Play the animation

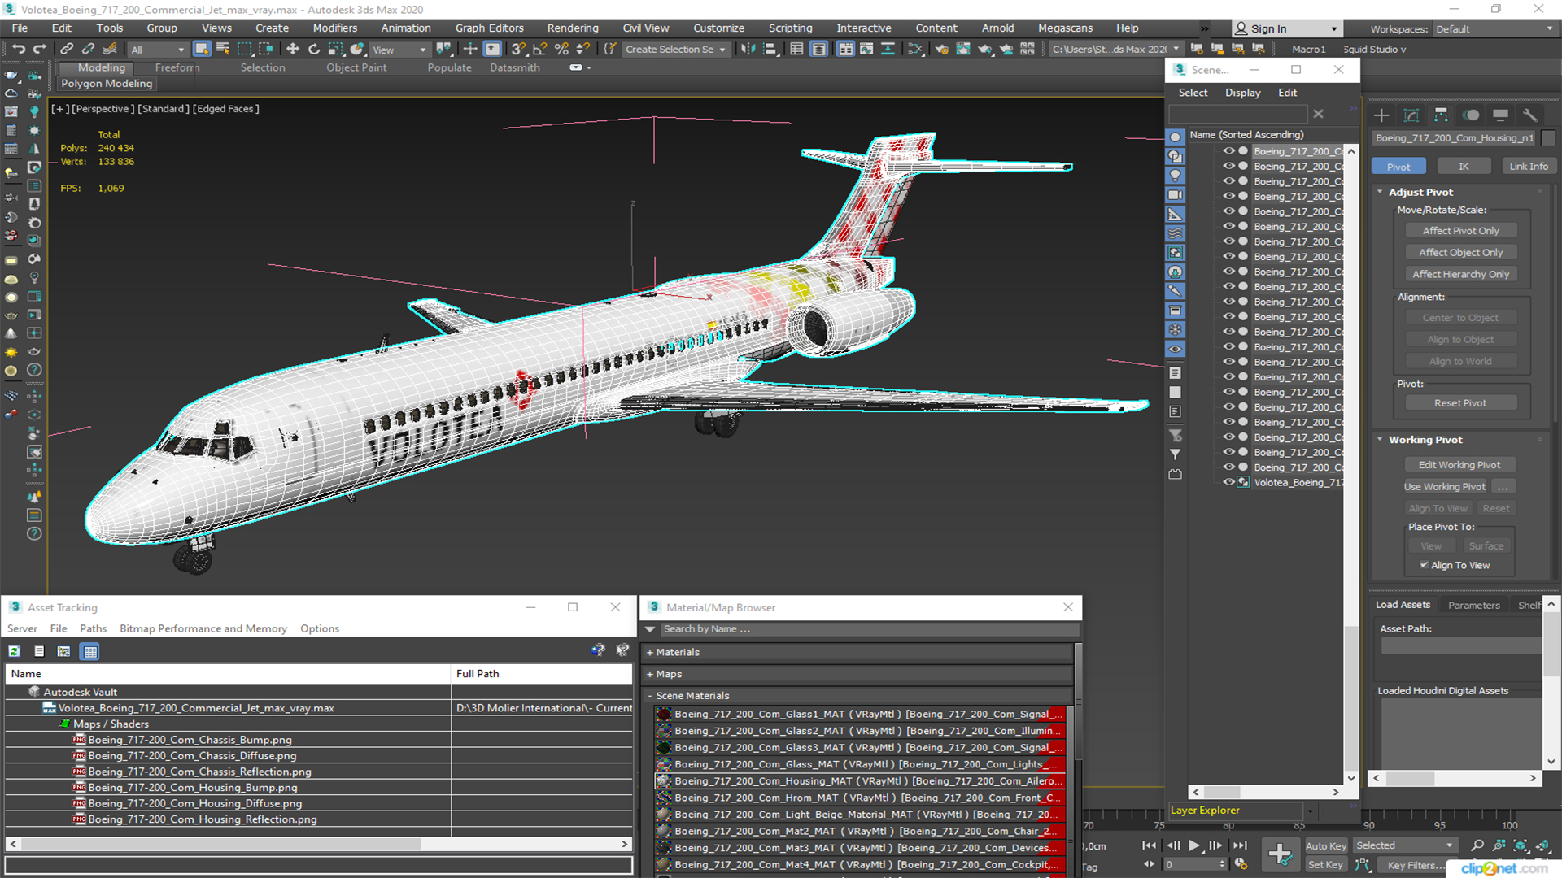(1193, 845)
